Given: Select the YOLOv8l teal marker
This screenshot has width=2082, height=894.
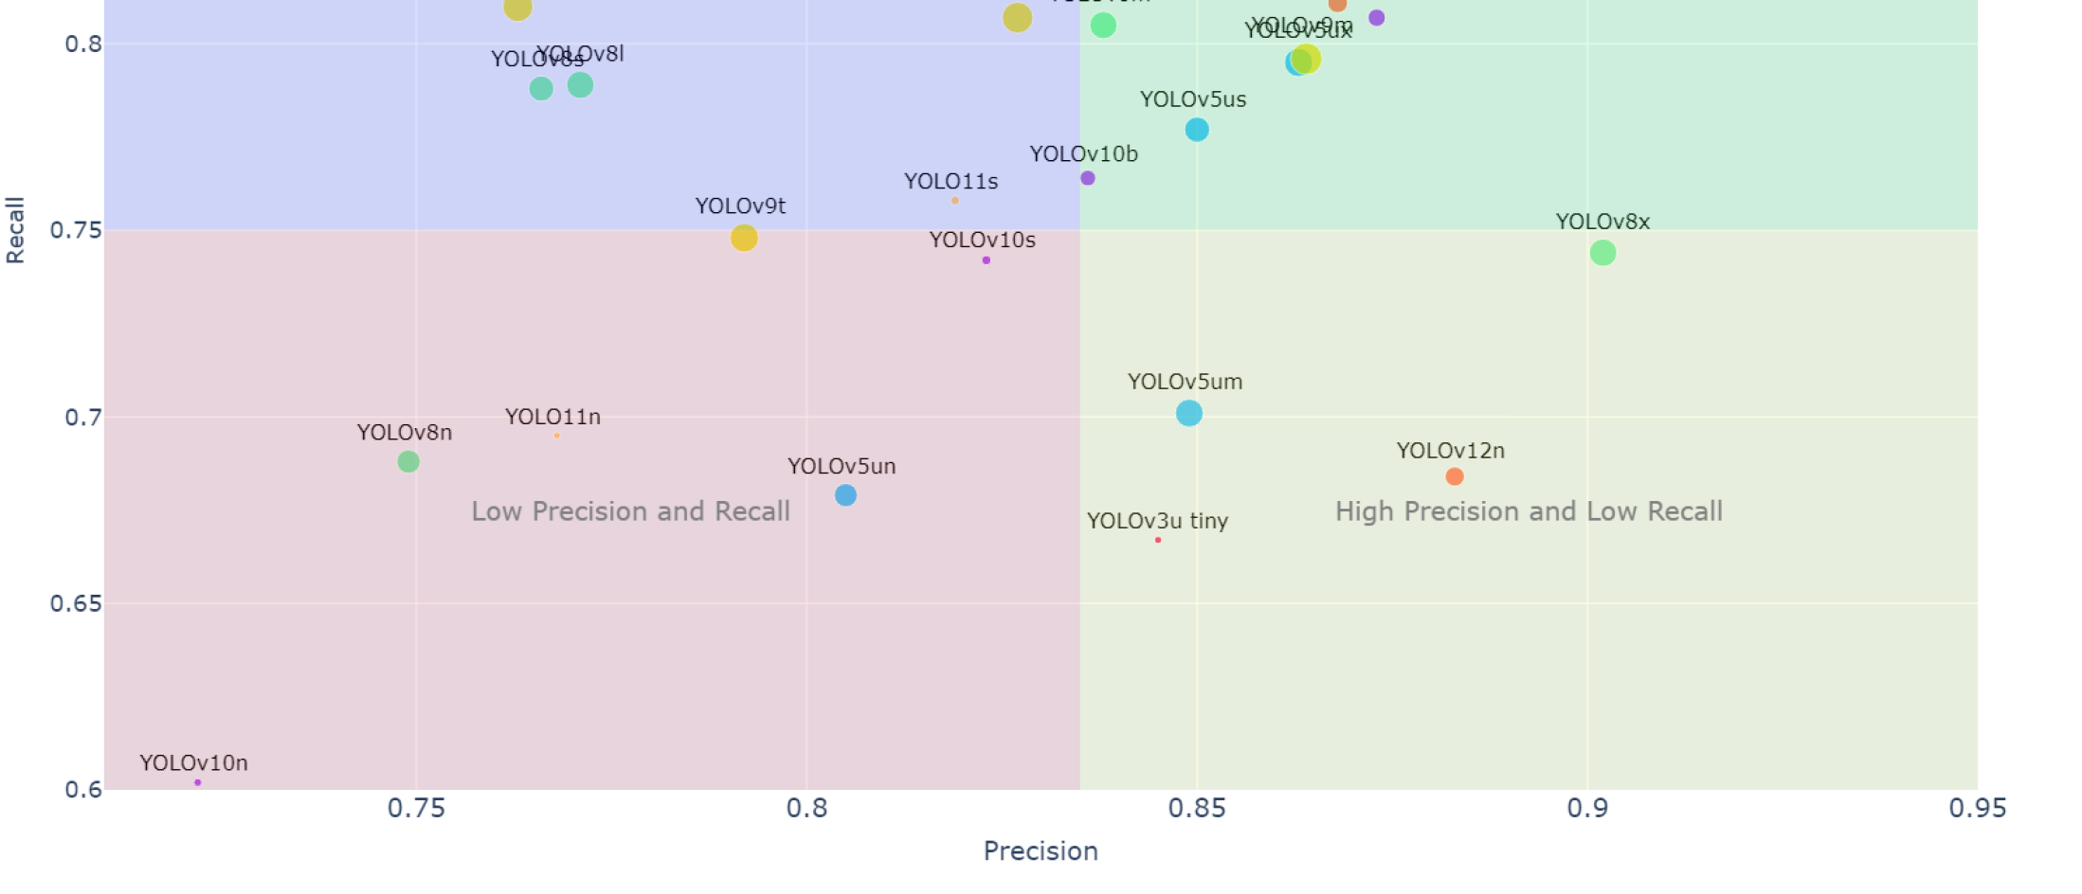Looking at the screenshot, I should (581, 85).
